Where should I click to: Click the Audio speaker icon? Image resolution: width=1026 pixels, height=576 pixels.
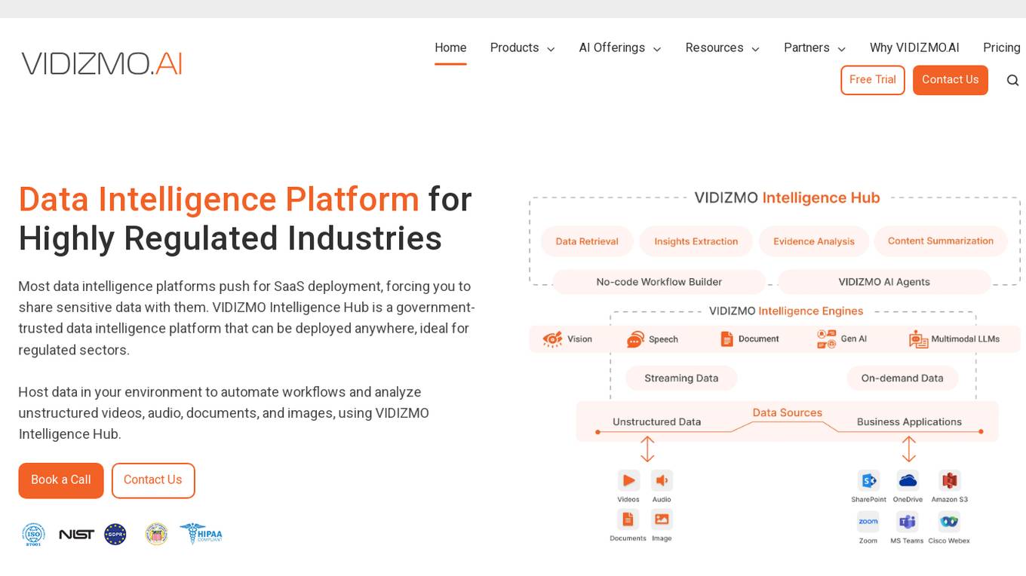(662, 480)
